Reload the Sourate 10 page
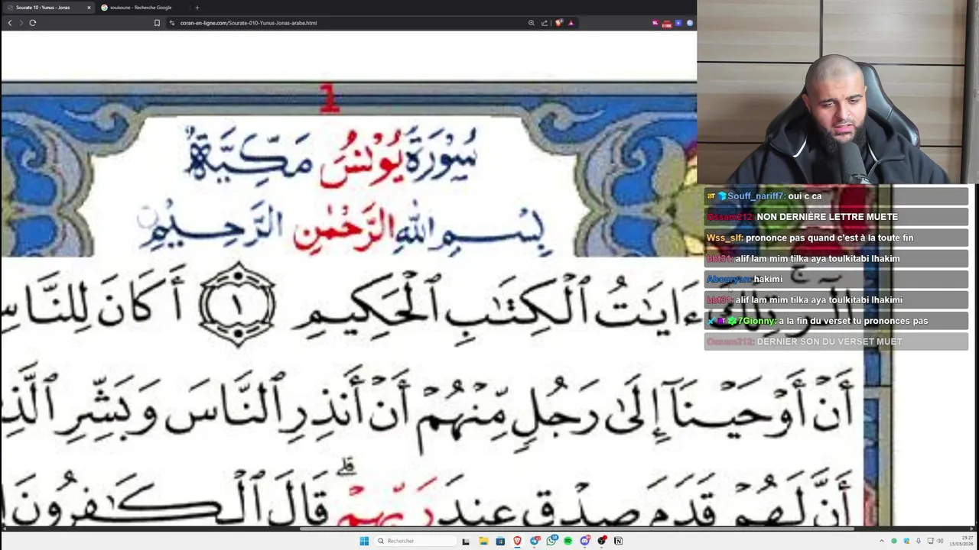Image resolution: width=979 pixels, height=550 pixels. coord(33,23)
